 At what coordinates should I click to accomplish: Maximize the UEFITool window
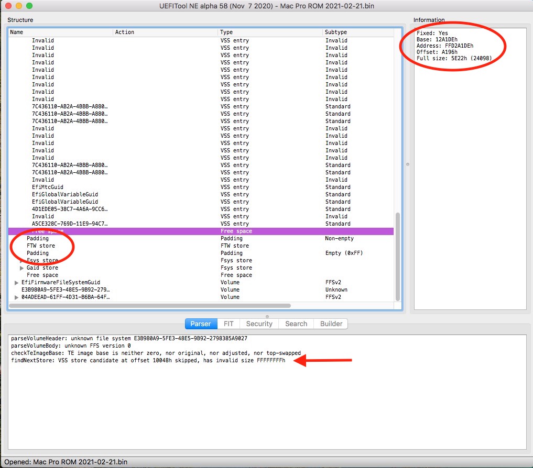pyautogui.click(x=29, y=6)
